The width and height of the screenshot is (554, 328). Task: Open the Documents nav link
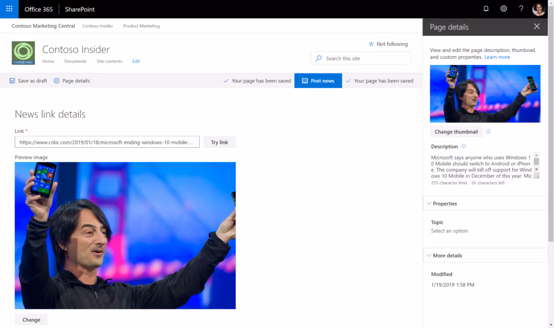click(x=75, y=61)
